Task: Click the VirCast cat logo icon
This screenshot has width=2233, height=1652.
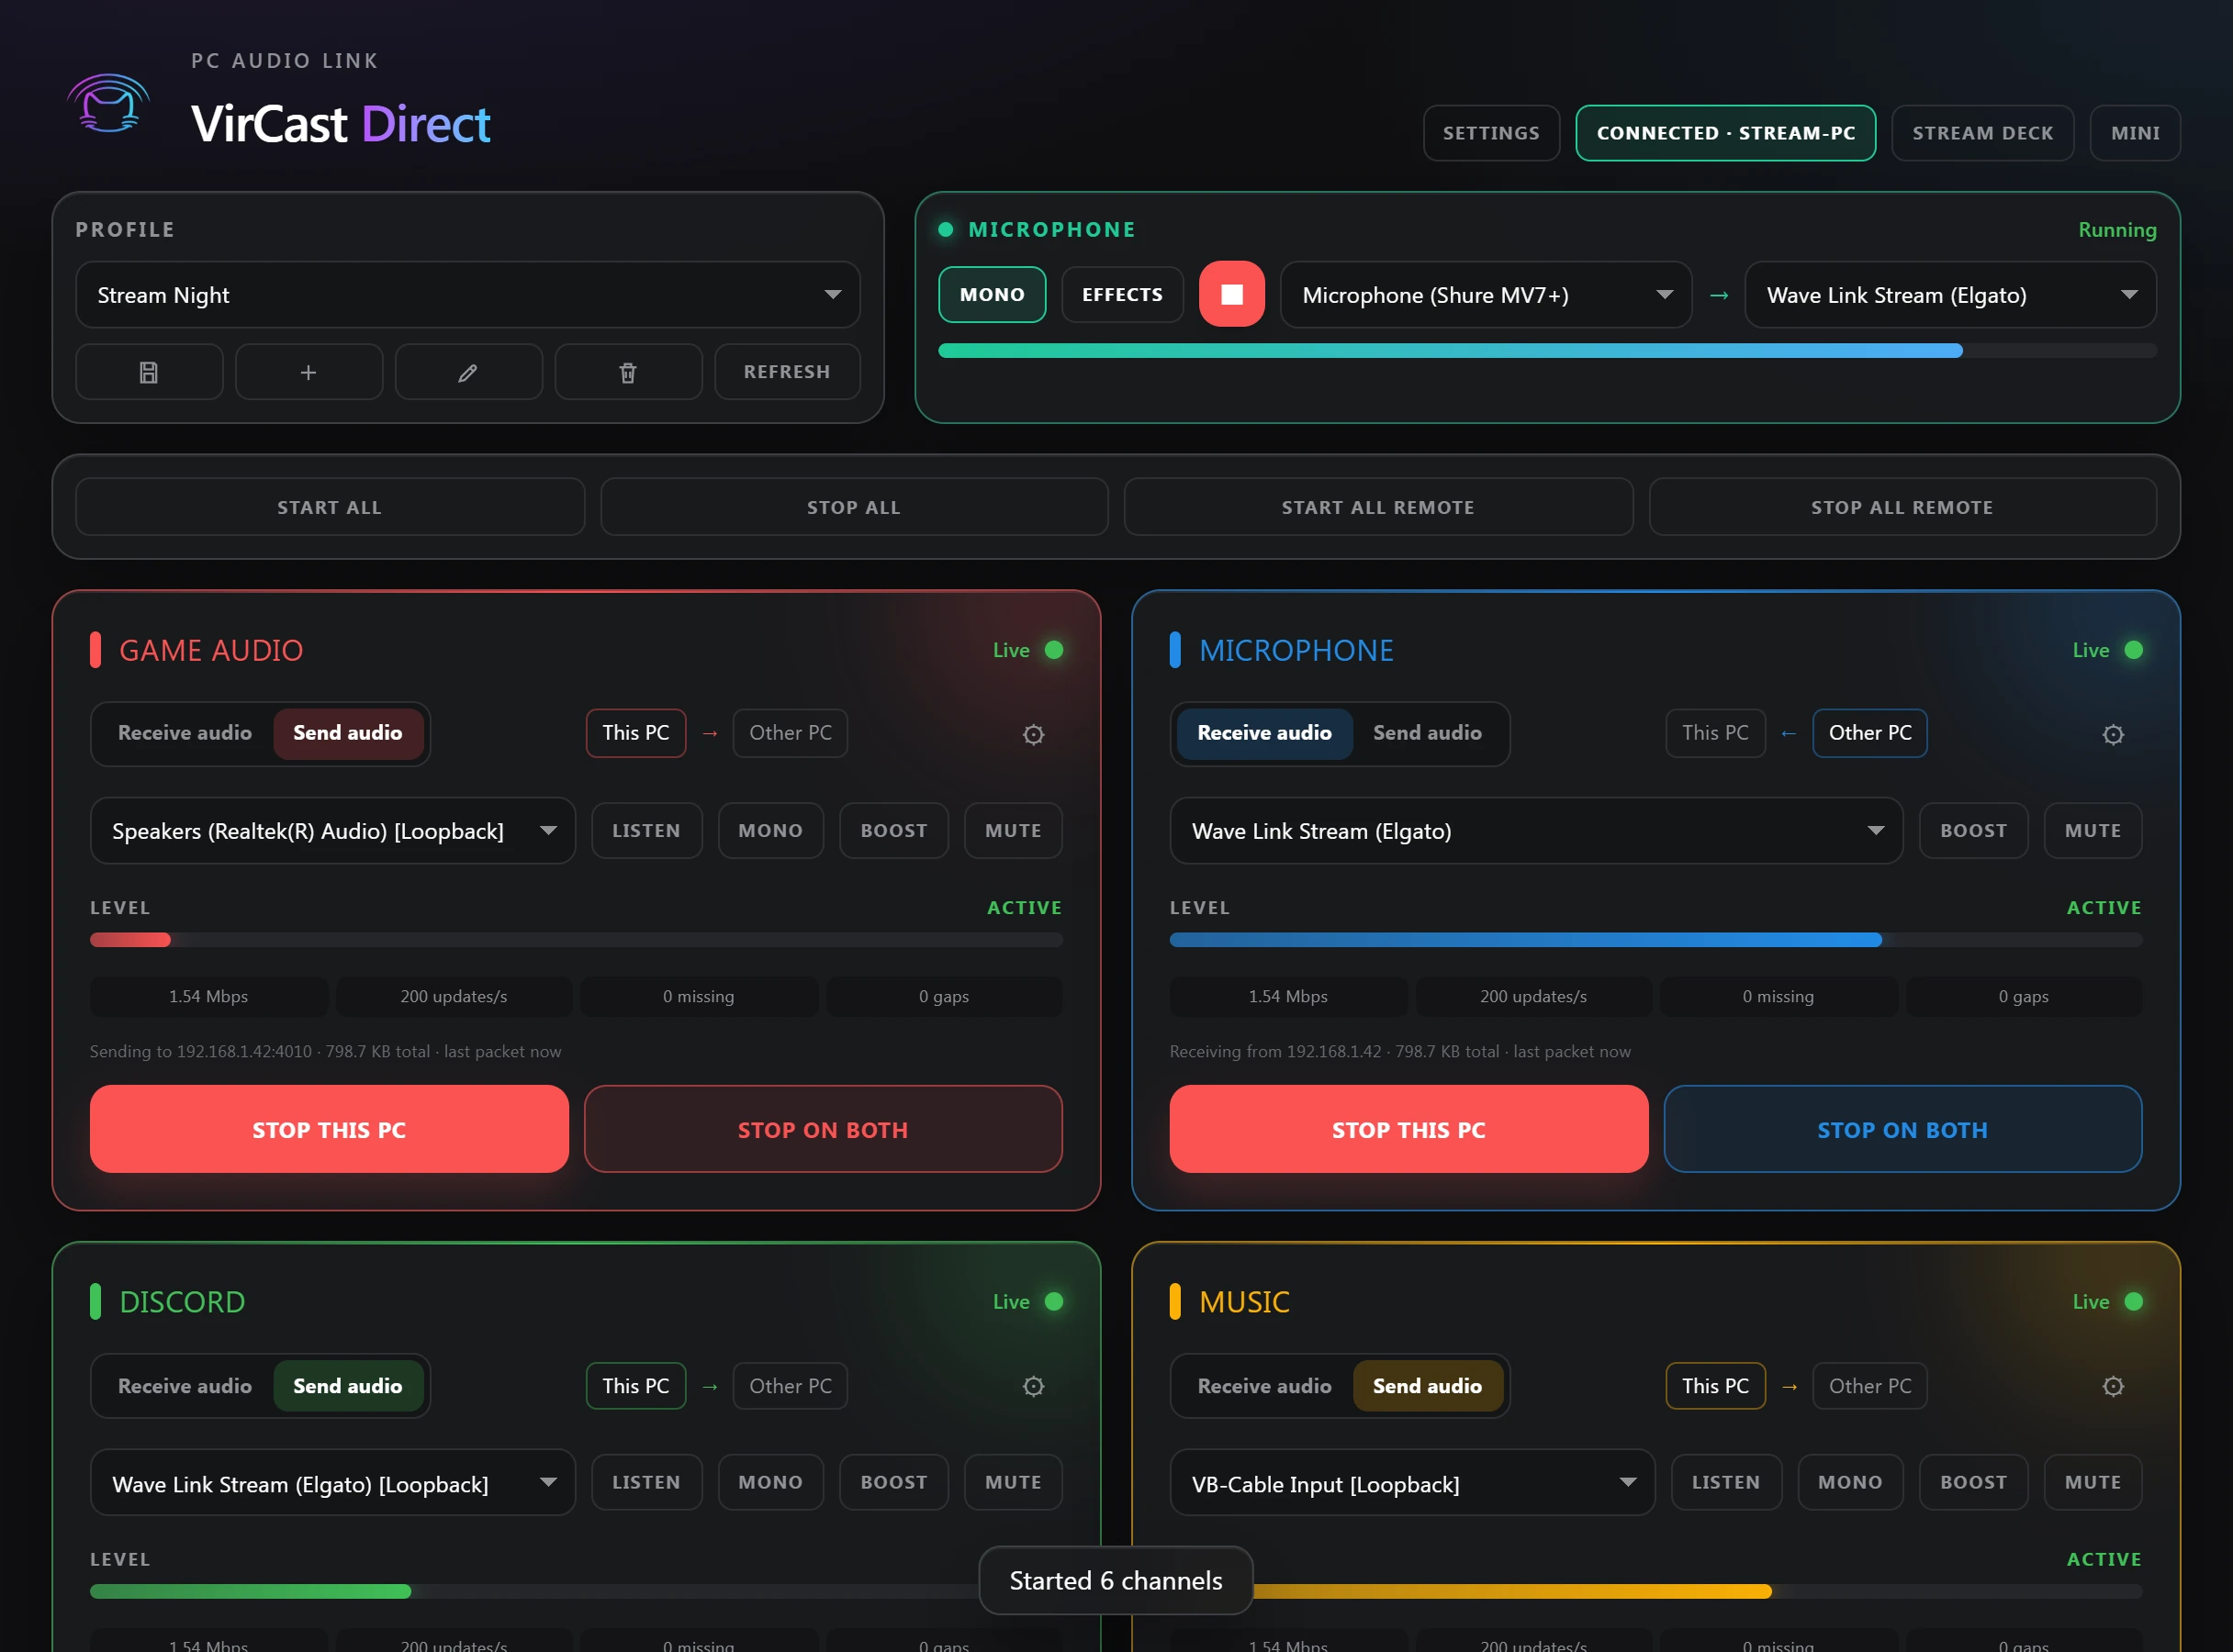Action: tap(109, 104)
